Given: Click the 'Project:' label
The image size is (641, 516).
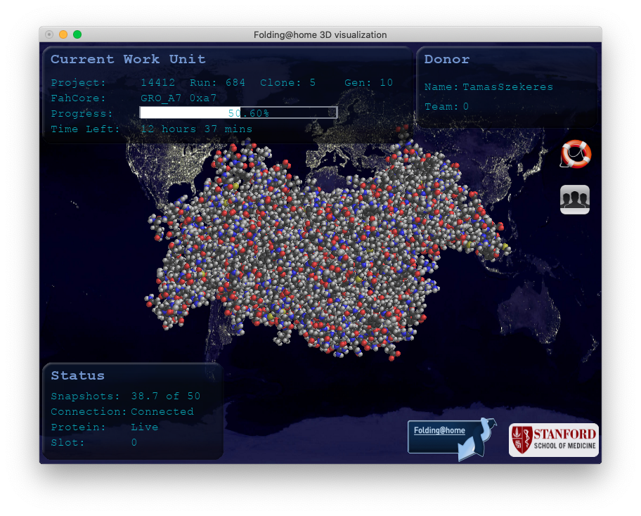Looking at the screenshot, I should tap(78, 82).
